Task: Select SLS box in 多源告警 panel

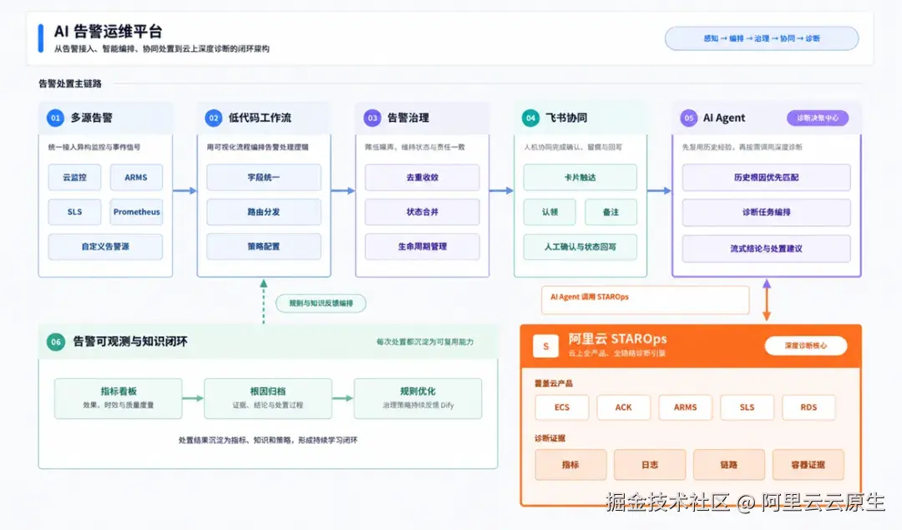Action: [x=75, y=211]
